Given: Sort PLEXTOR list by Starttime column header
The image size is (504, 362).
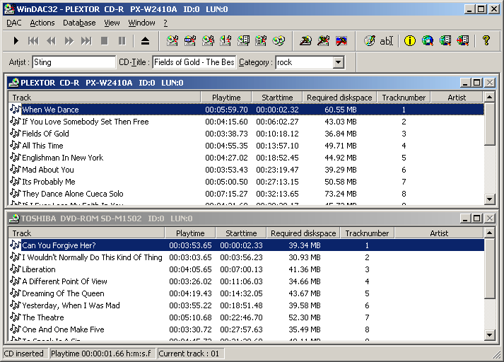Looking at the screenshot, I should pyautogui.click(x=277, y=98).
